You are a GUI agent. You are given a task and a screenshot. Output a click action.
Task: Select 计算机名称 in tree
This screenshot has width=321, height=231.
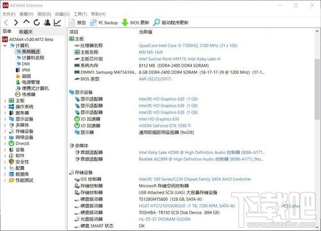[x=30, y=58]
